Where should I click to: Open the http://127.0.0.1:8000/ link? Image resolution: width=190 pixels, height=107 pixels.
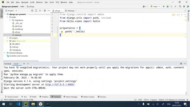point(60,84)
